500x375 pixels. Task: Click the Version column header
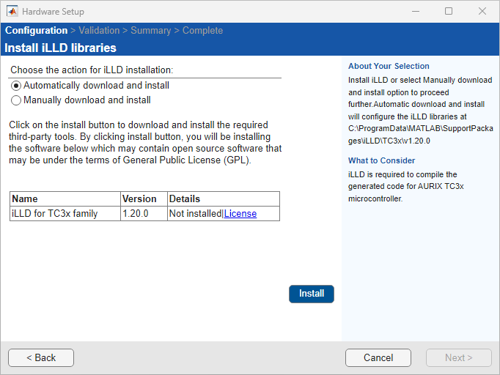144,198
